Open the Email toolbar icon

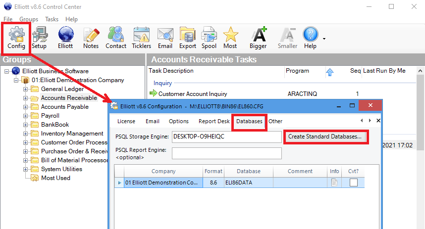(165, 38)
